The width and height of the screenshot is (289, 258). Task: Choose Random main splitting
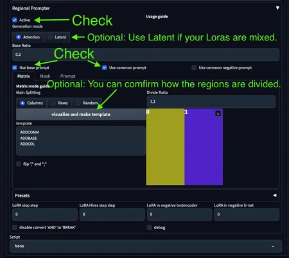point(87,103)
